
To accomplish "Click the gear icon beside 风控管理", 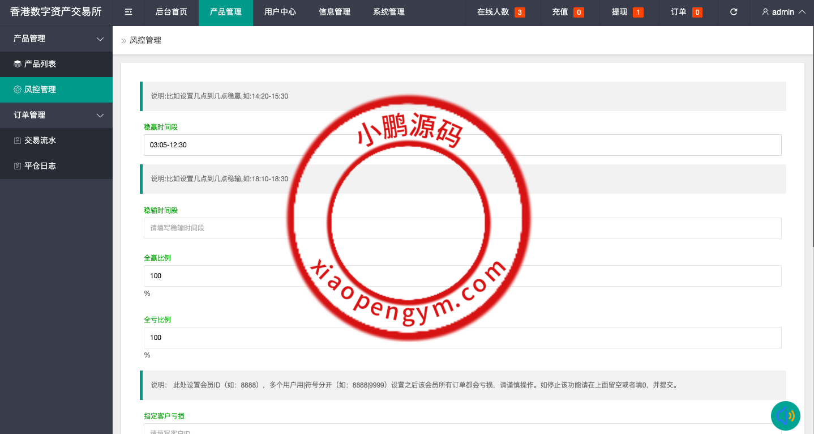I will pos(18,90).
